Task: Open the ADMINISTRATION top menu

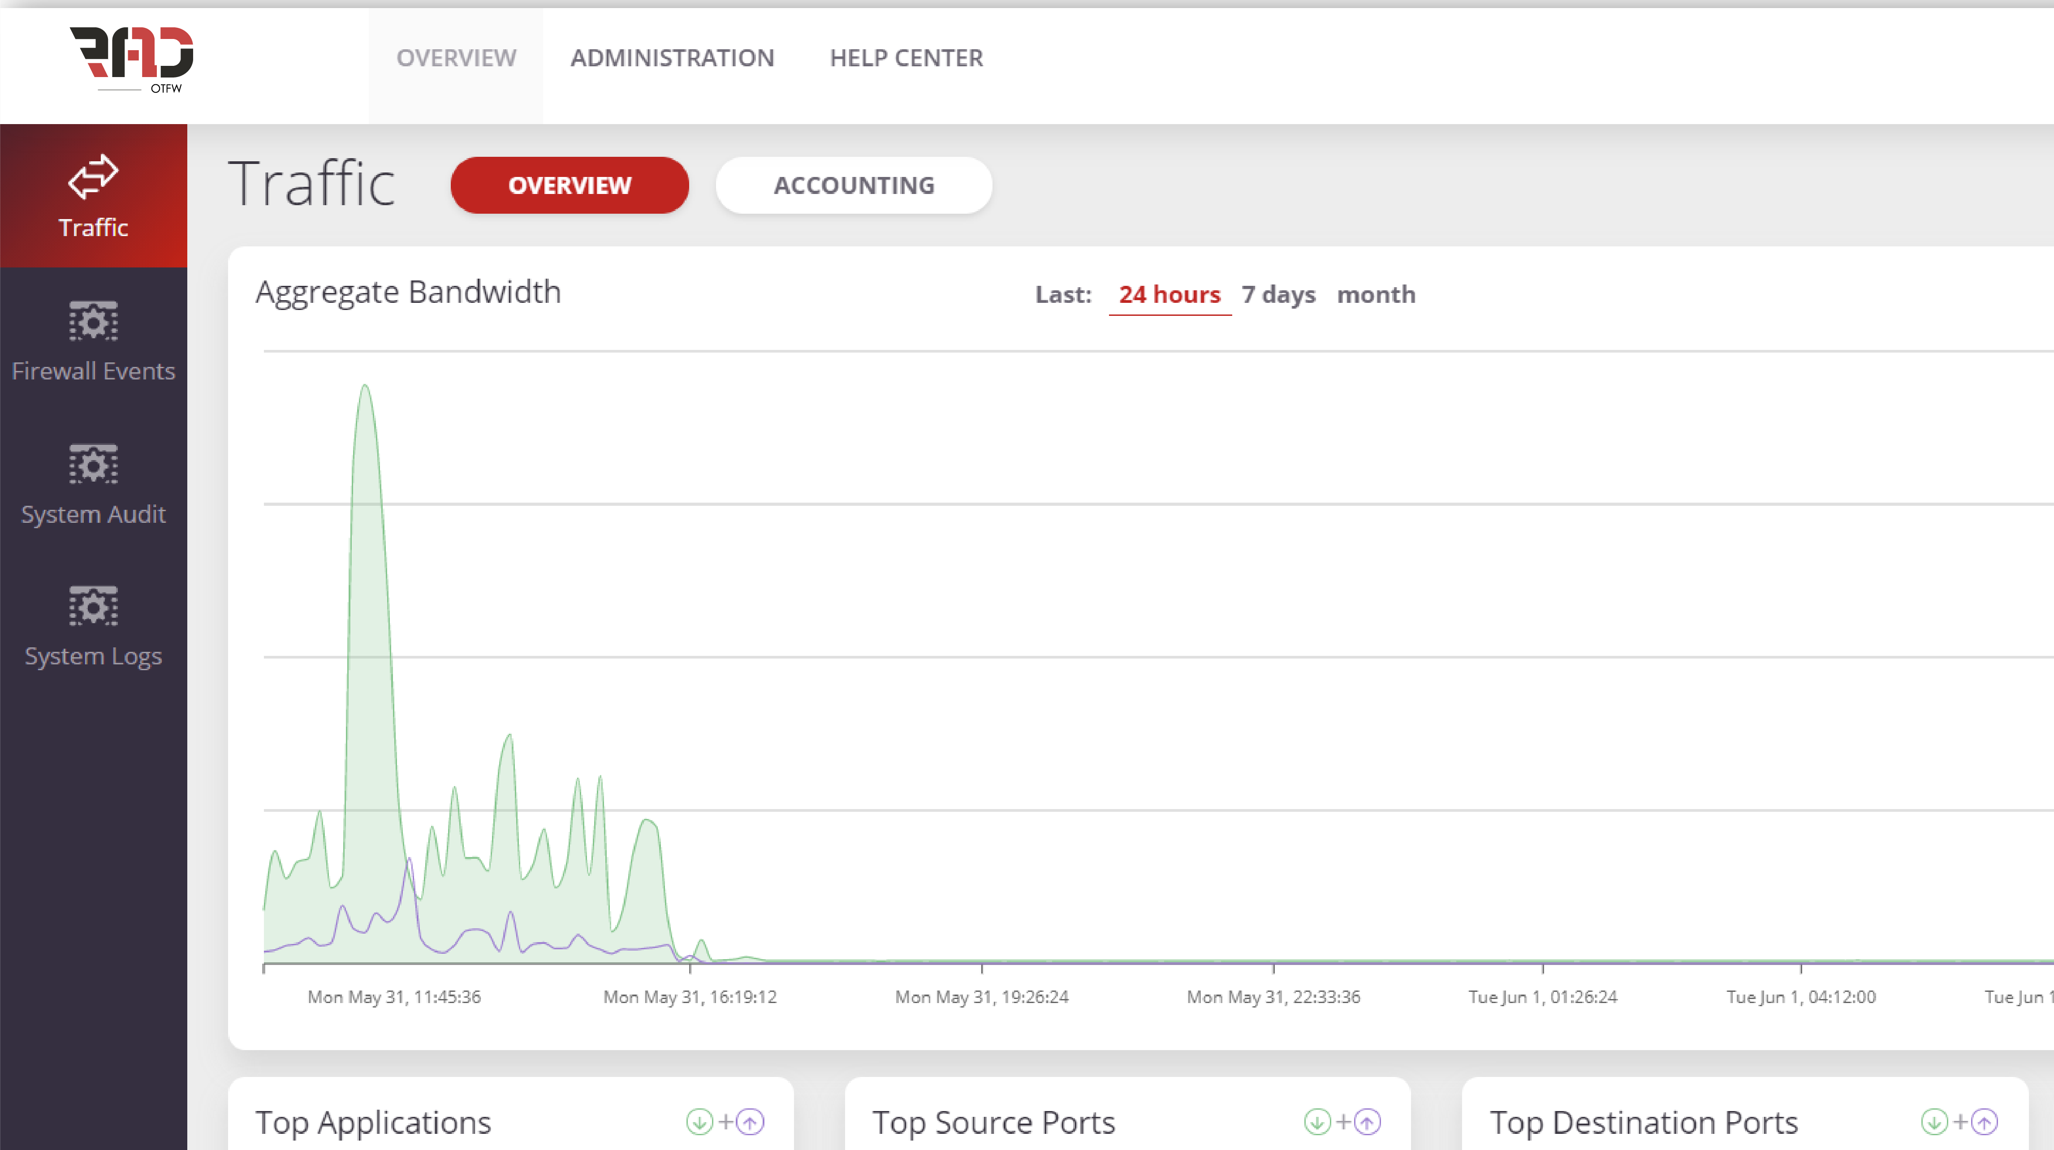Action: tap(671, 58)
